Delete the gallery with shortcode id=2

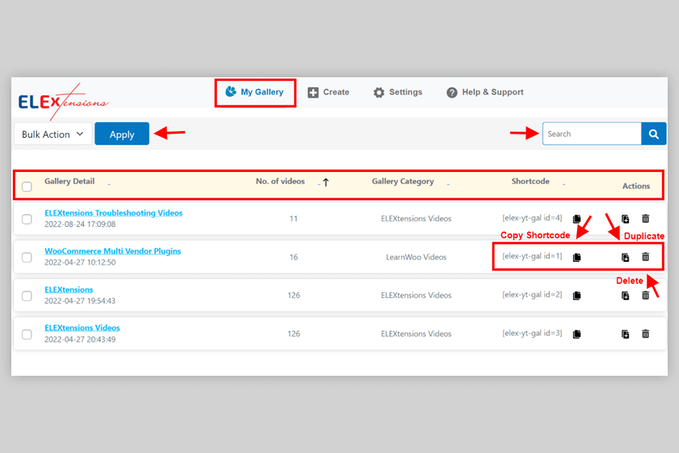click(x=646, y=295)
